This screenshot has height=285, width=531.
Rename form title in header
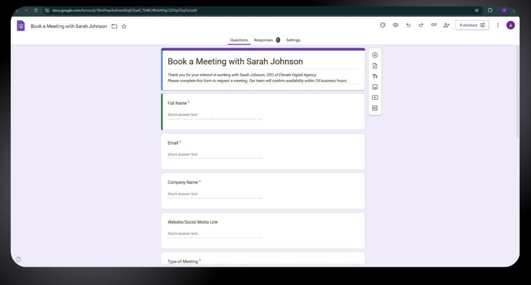[69, 26]
